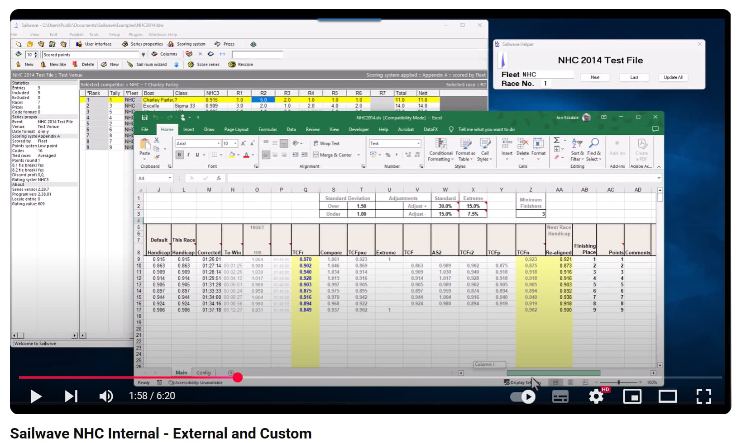Screen dimensions: 746x443
Task: Click the Paste icon in Excel
Action: coord(145,144)
